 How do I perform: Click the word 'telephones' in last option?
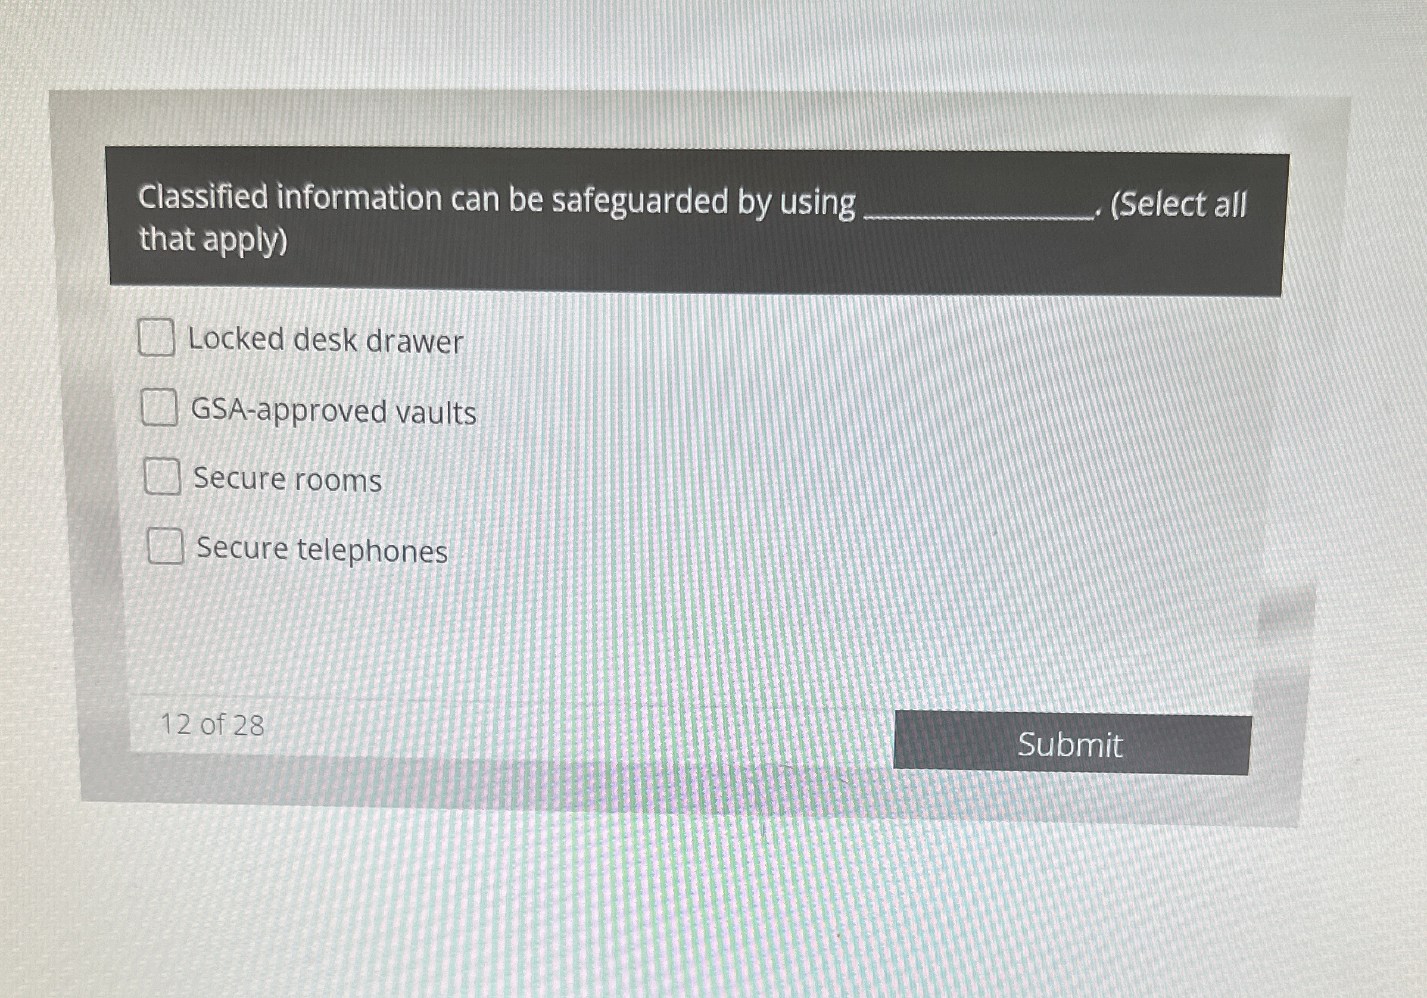[x=372, y=551]
